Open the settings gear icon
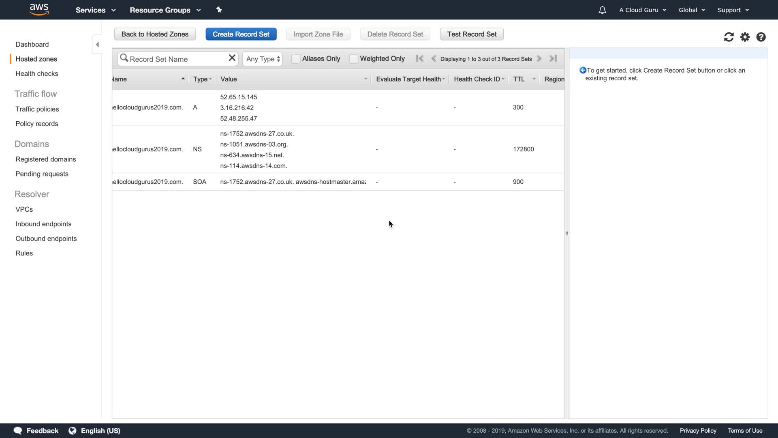778x438 pixels. (745, 37)
